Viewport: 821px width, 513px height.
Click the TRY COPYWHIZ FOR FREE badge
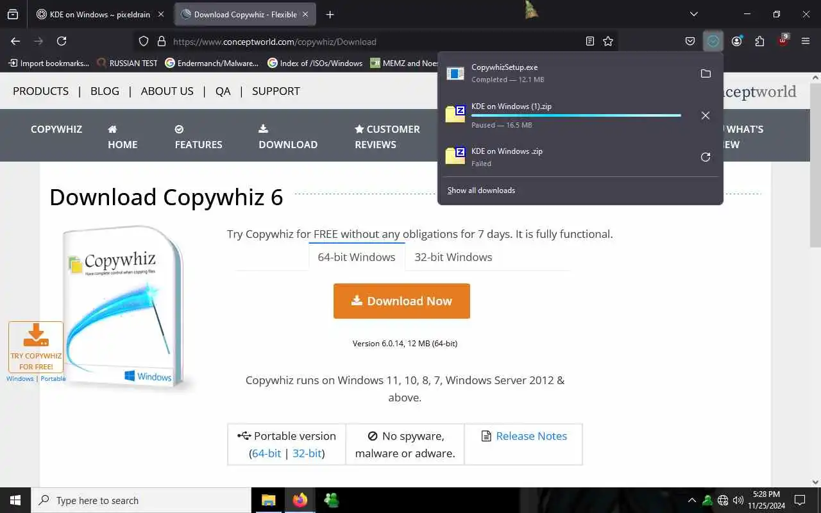point(36,347)
